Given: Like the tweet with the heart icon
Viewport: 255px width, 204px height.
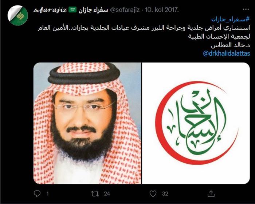Looking at the screenshot, I should (x=153, y=193).
